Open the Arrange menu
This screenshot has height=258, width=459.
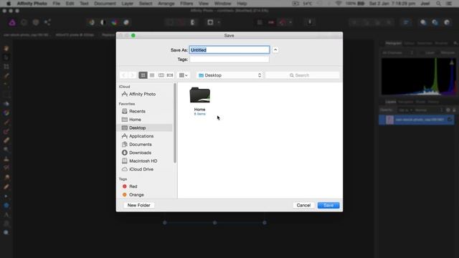click(166, 4)
